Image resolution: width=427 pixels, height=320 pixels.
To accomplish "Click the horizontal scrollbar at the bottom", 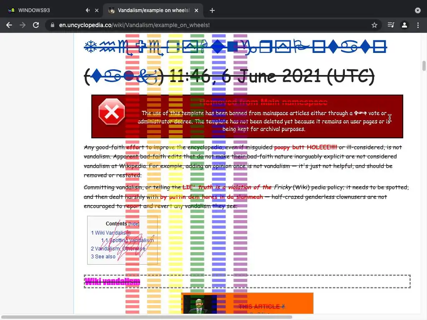I will (147, 317).
